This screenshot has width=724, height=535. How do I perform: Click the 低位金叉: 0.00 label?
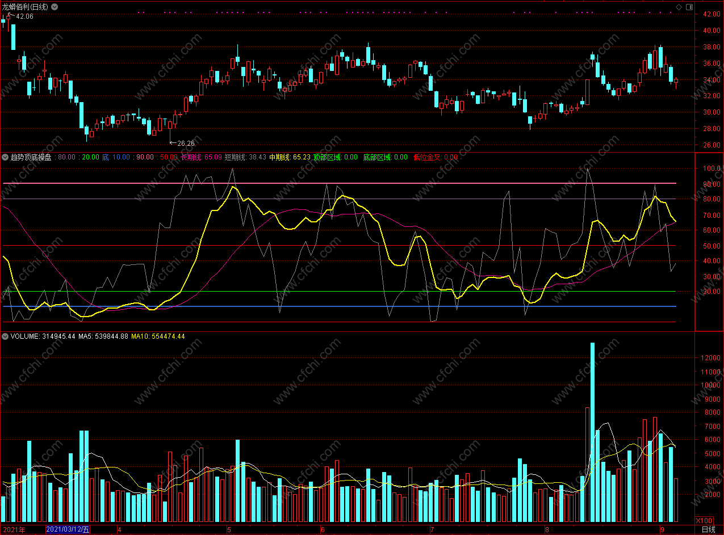coord(436,157)
